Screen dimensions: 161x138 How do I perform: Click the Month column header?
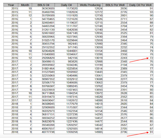[x=25, y=5]
